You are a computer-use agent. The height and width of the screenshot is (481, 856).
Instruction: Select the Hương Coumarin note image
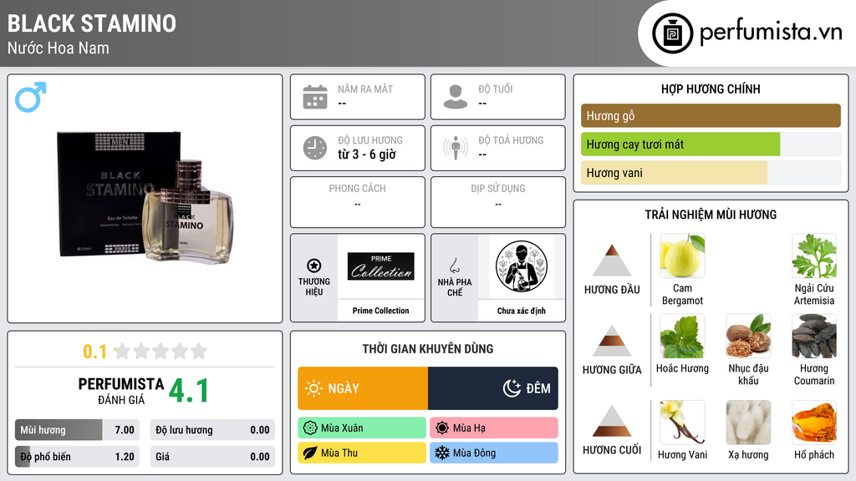click(814, 336)
